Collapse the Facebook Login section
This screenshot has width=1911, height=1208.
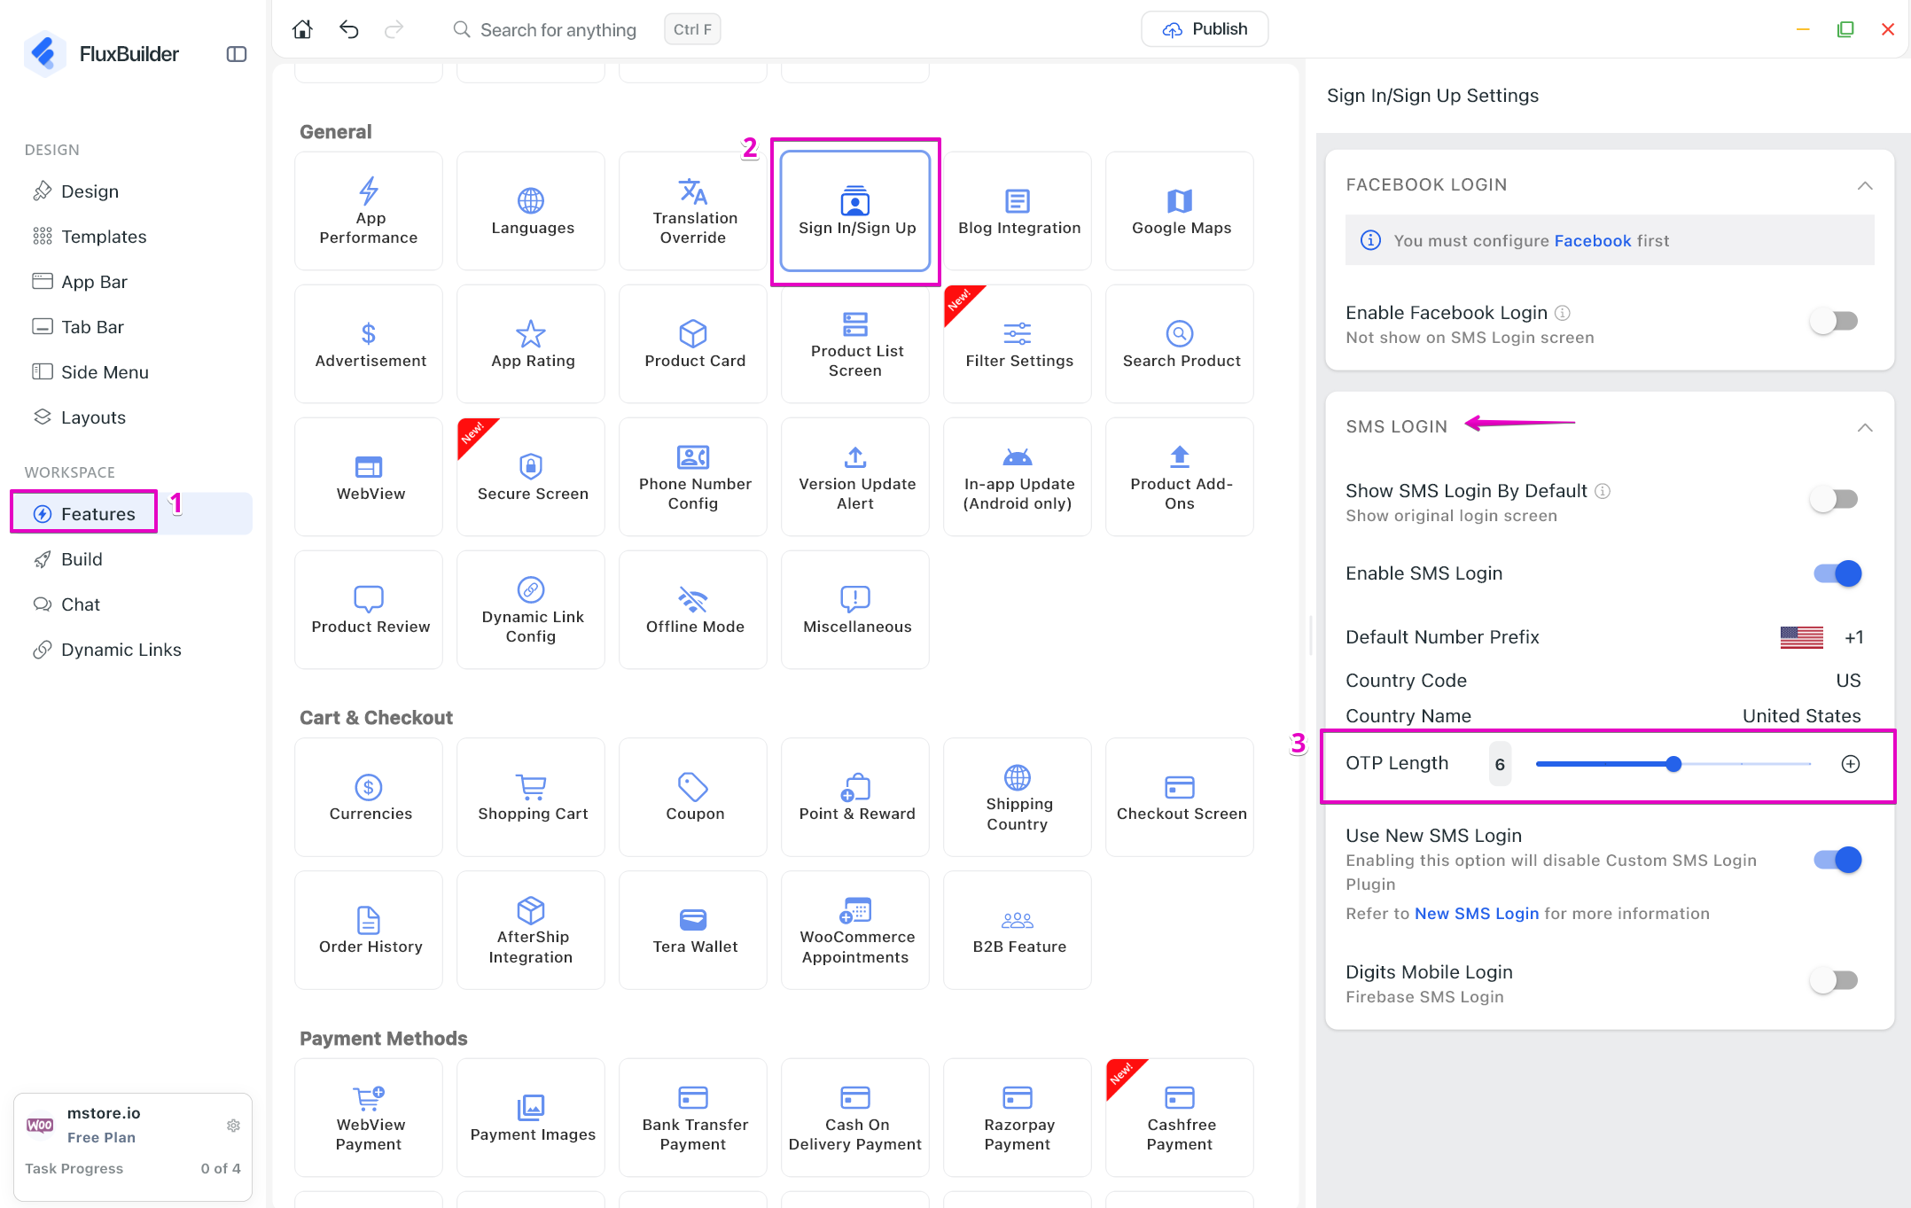pyautogui.click(x=1865, y=185)
